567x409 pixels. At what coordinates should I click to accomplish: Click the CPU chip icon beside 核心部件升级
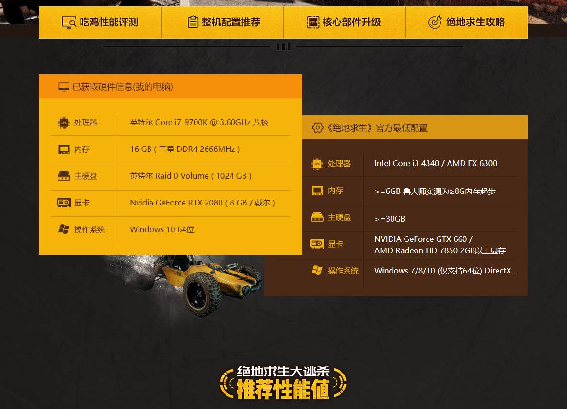(x=312, y=22)
